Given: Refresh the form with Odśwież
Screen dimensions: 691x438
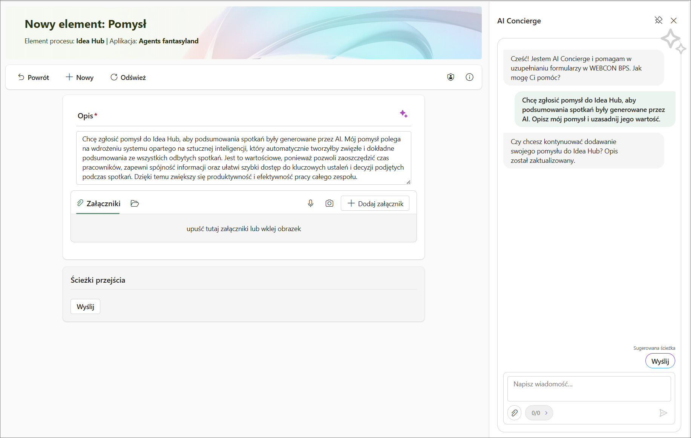Looking at the screenshot, I should coord(128,77).
